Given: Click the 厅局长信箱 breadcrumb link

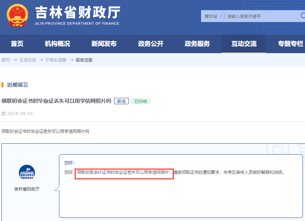Looking at the screenshot, I should pos(56,60).
